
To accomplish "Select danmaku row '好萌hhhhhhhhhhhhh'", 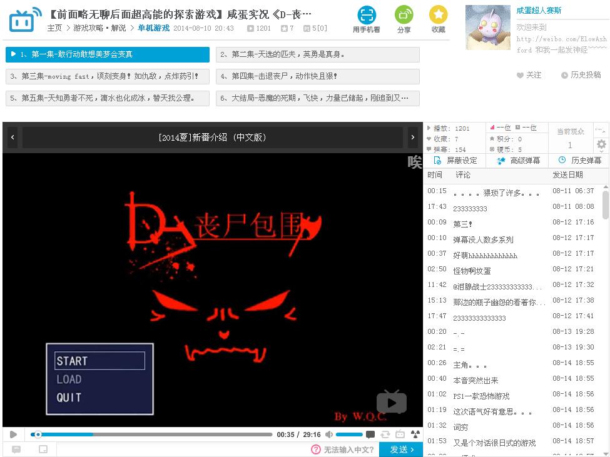I will [x=513, y=254].
